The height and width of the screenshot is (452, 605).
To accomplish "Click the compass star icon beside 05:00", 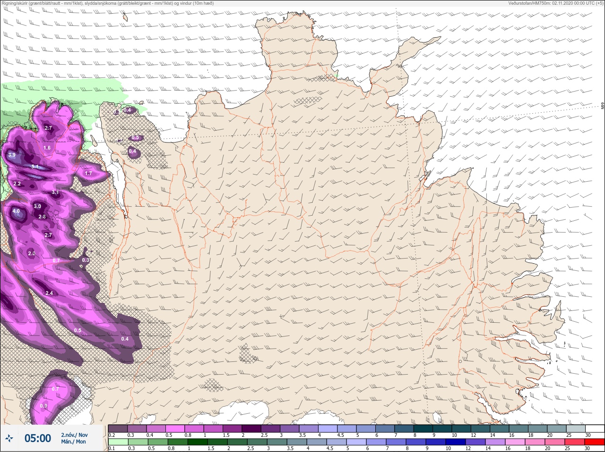I will pyautogui.click(x=9, y=438).
